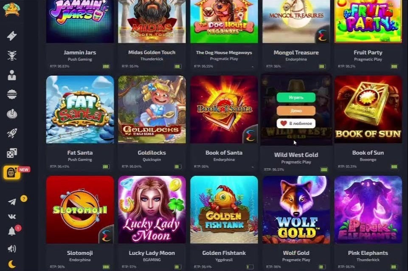Click the Goldilocks game title
The width and height of the screenshot is (408, 271).
pyautogui.click(x=152, y=153)
